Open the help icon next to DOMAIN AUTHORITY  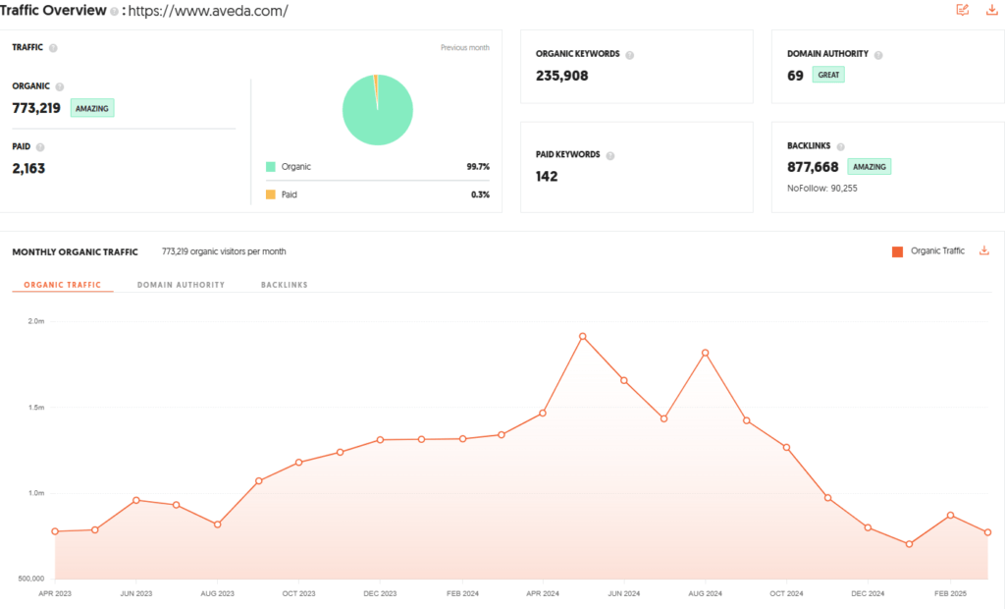(x=878, y=55)
